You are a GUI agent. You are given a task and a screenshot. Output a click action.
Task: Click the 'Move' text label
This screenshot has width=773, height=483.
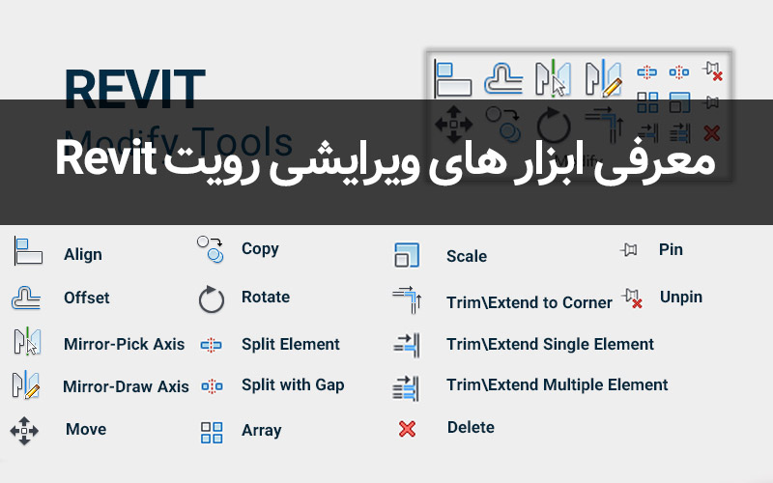(86, 429)
